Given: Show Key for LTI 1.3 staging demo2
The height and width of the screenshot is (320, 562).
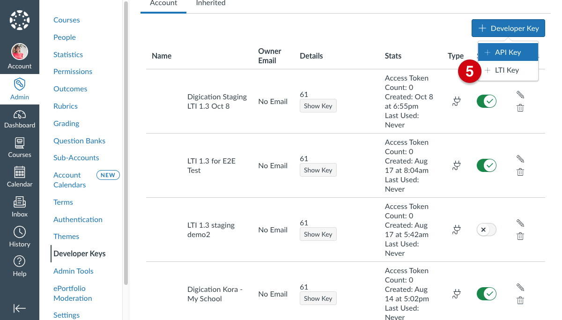Looking at the screenshot, I should (x=318, y=234).
